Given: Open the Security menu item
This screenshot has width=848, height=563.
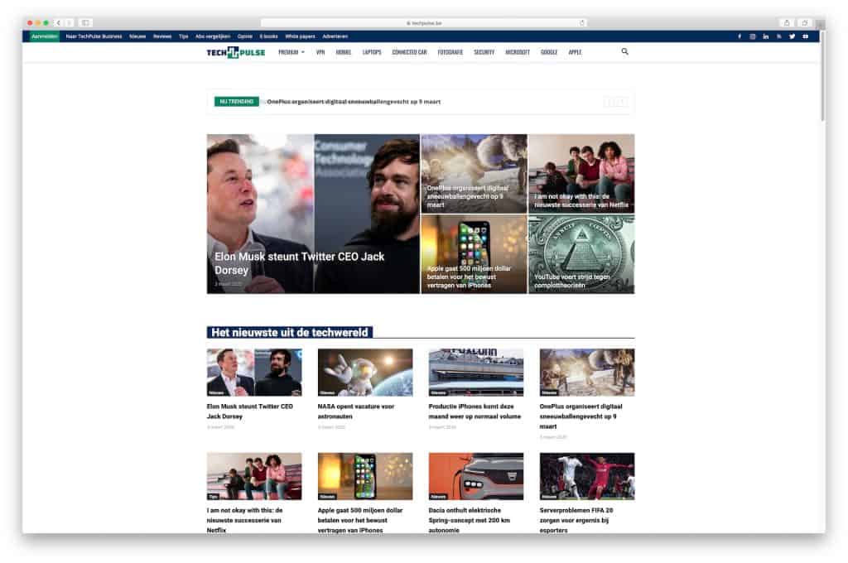Looking at the screenshot, I should click(x=484, y=52).
